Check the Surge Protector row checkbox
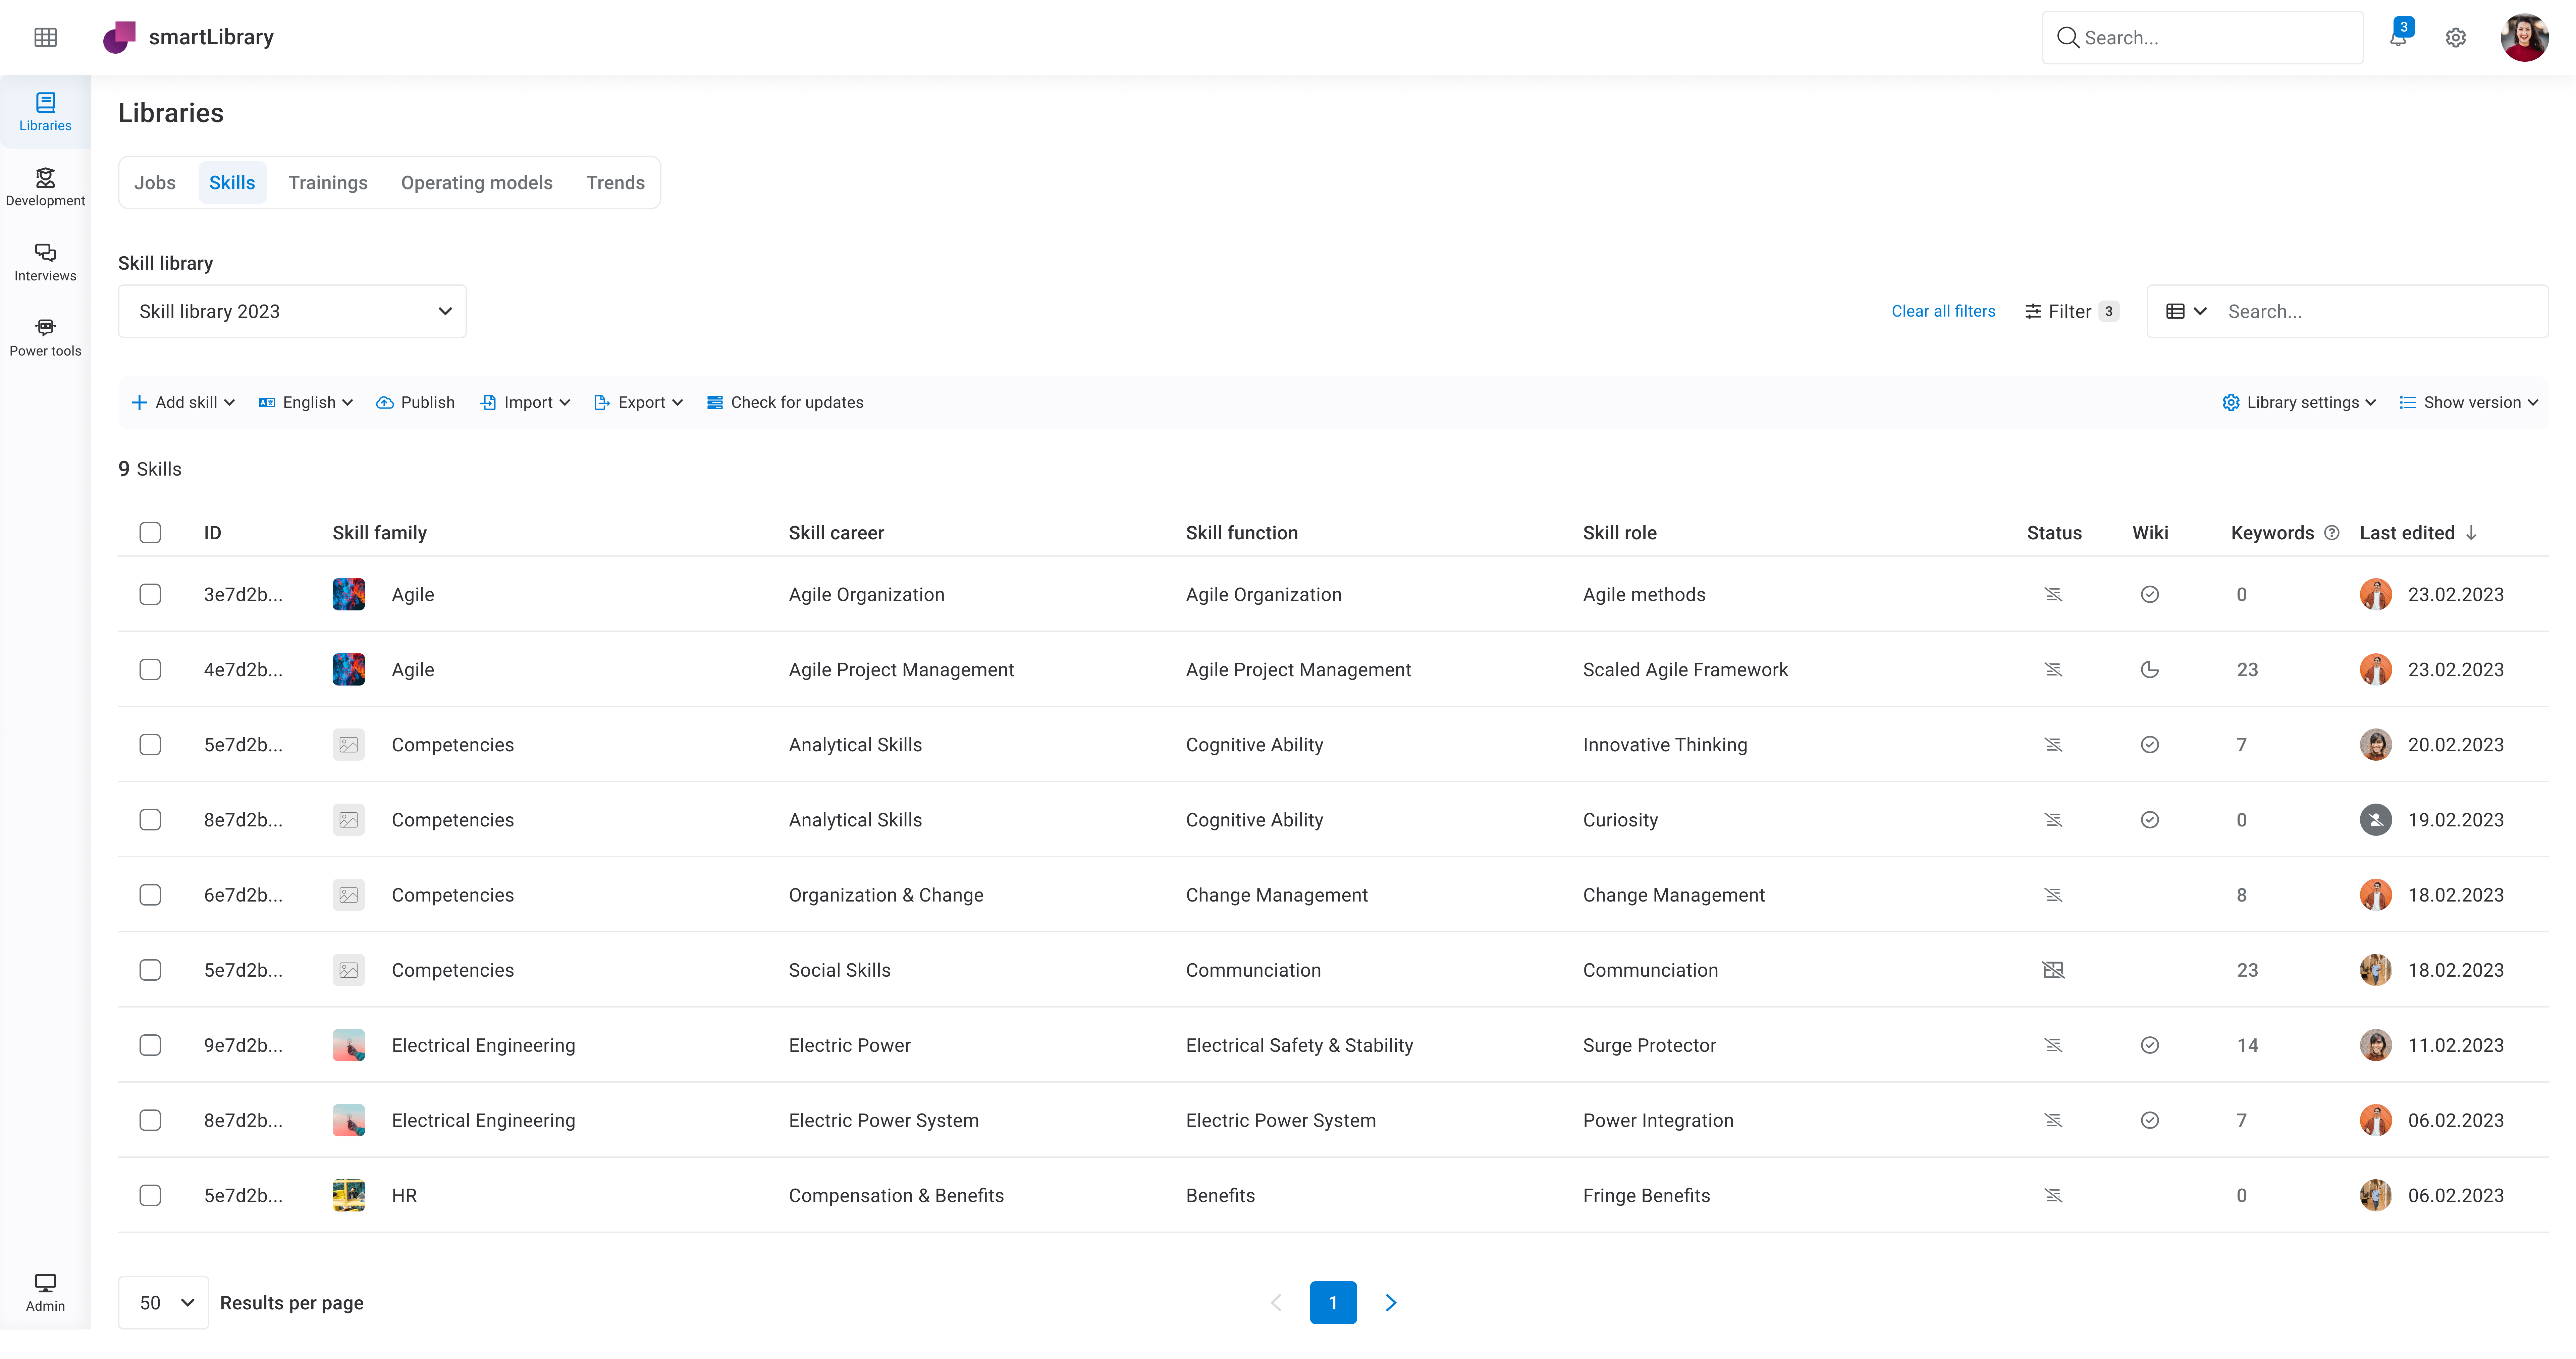2576x1359 pixels. pyautogui.click(x=150, y=1045)
